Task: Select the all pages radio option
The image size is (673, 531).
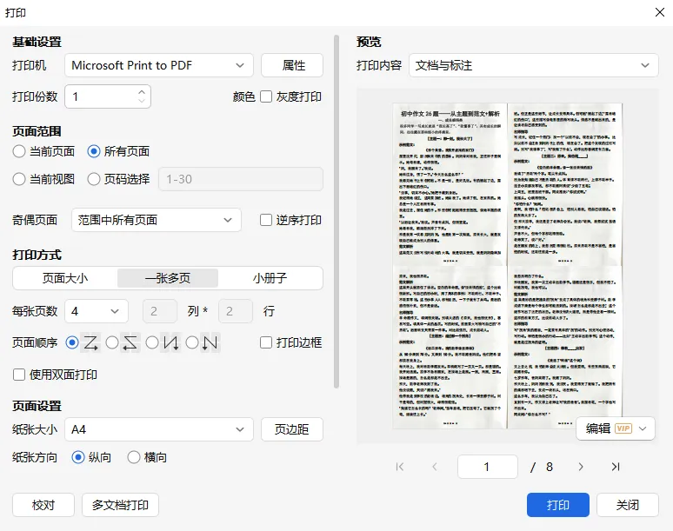Action: [94, 151]
